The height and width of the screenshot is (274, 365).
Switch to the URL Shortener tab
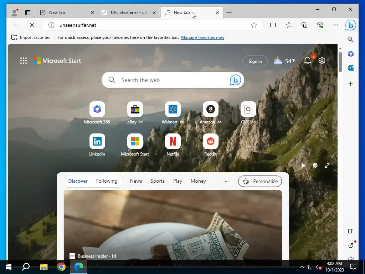[129, 12]
